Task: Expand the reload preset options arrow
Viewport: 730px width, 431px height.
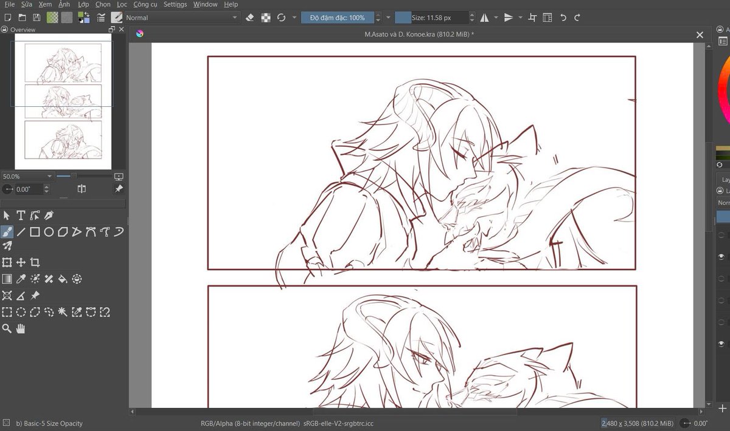Action: click(x=294, y=18)
